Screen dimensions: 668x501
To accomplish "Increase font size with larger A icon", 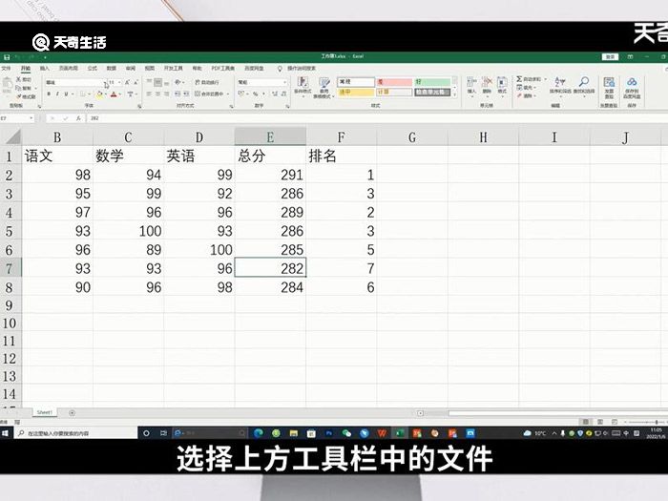I will 127,82.
